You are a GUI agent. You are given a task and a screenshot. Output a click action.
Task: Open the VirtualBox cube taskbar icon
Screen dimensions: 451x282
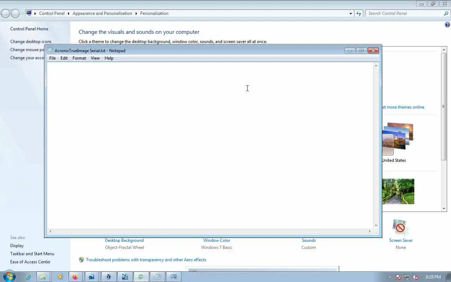pyautogui.click(x=109, y=277)
